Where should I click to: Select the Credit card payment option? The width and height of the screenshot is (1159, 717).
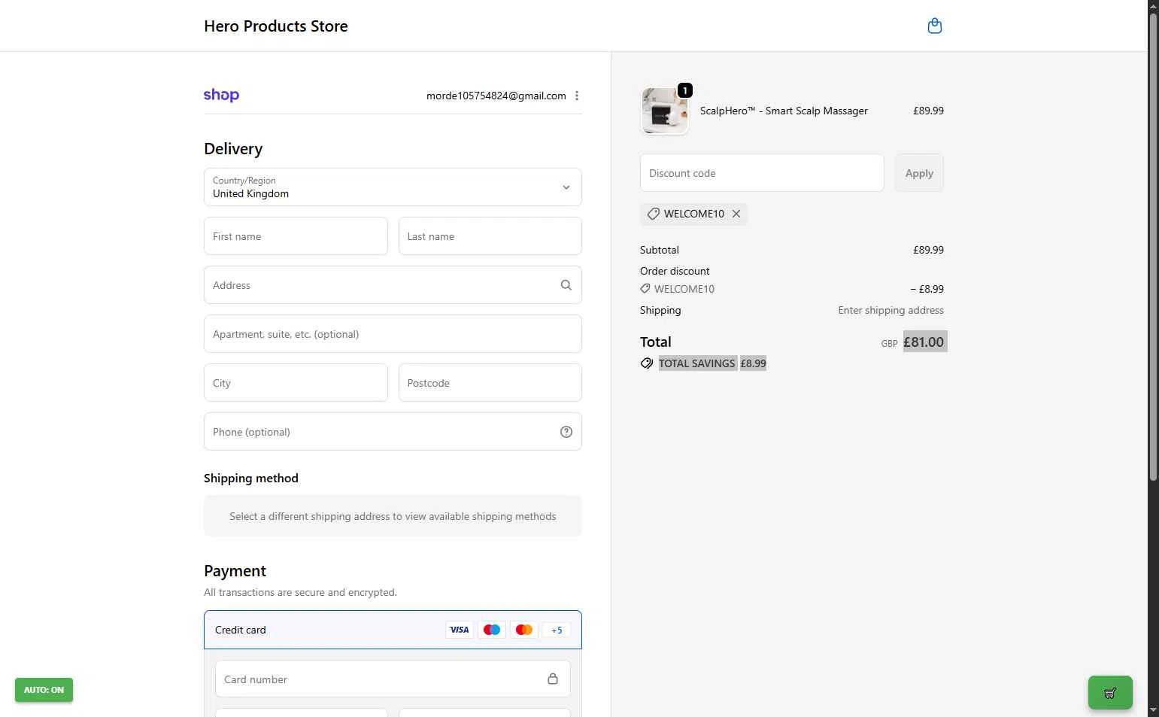pyautogui.click(x=241, y=630)
